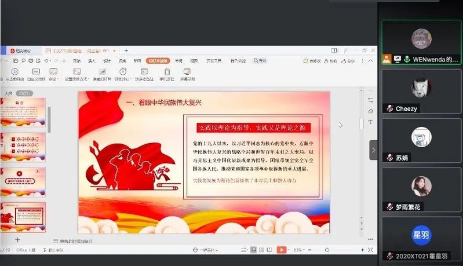Viewport: 463px width, 266px height.
Task: Select the second slide thumbnail
Action: [23, 146]
